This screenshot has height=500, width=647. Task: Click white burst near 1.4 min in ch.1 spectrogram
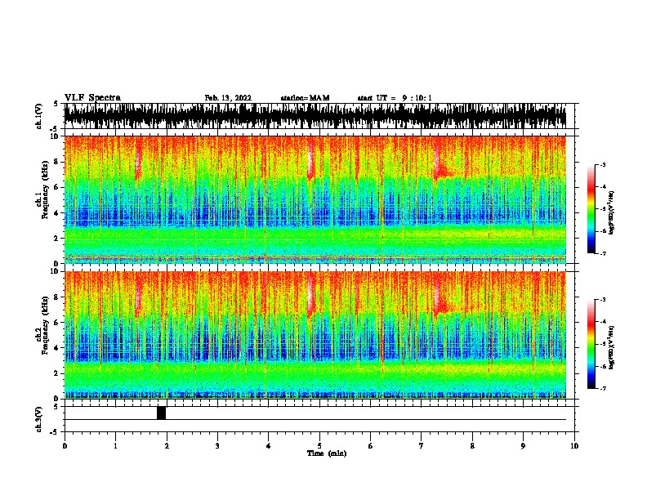tap(138, 158)
